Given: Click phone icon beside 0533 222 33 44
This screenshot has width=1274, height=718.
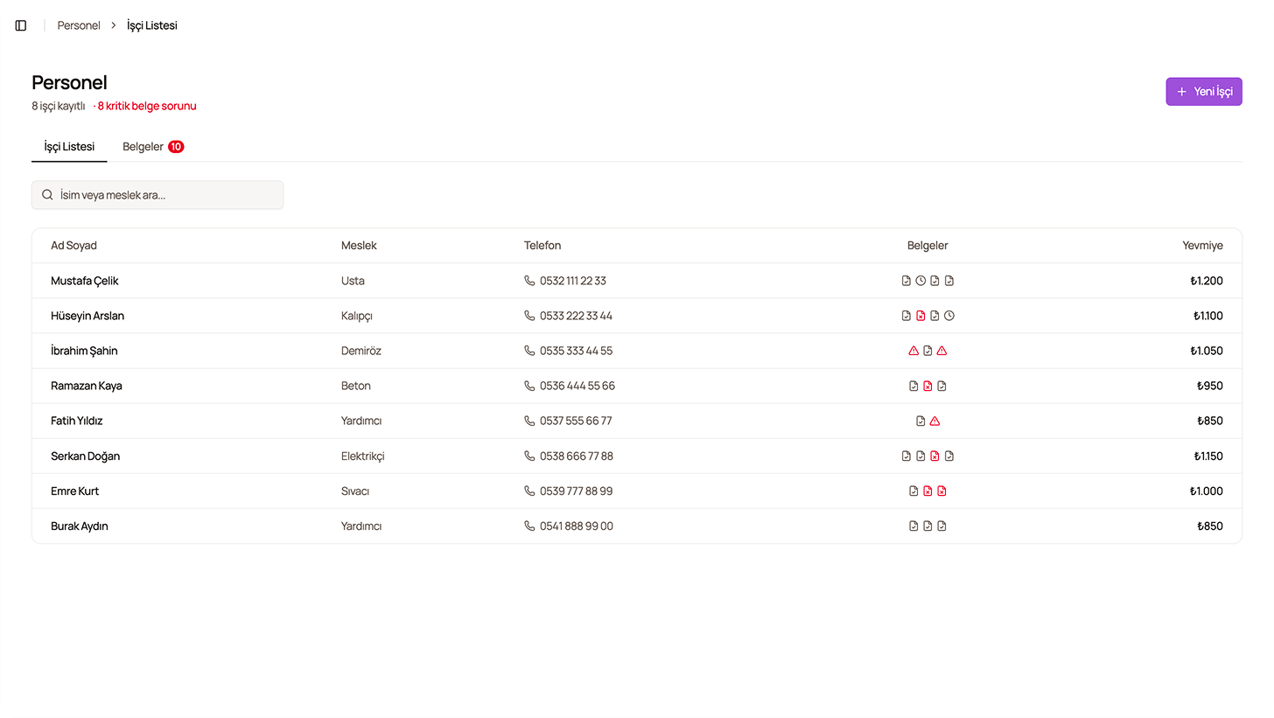Looking at the screenshot, I should click(x=529, y=316).
